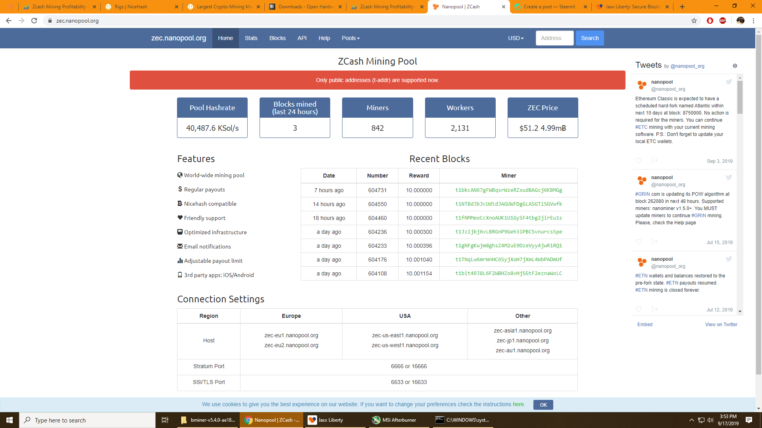Share the GRIN tweet (share icon)
The image size is (762, 428).
click(654, 242)
